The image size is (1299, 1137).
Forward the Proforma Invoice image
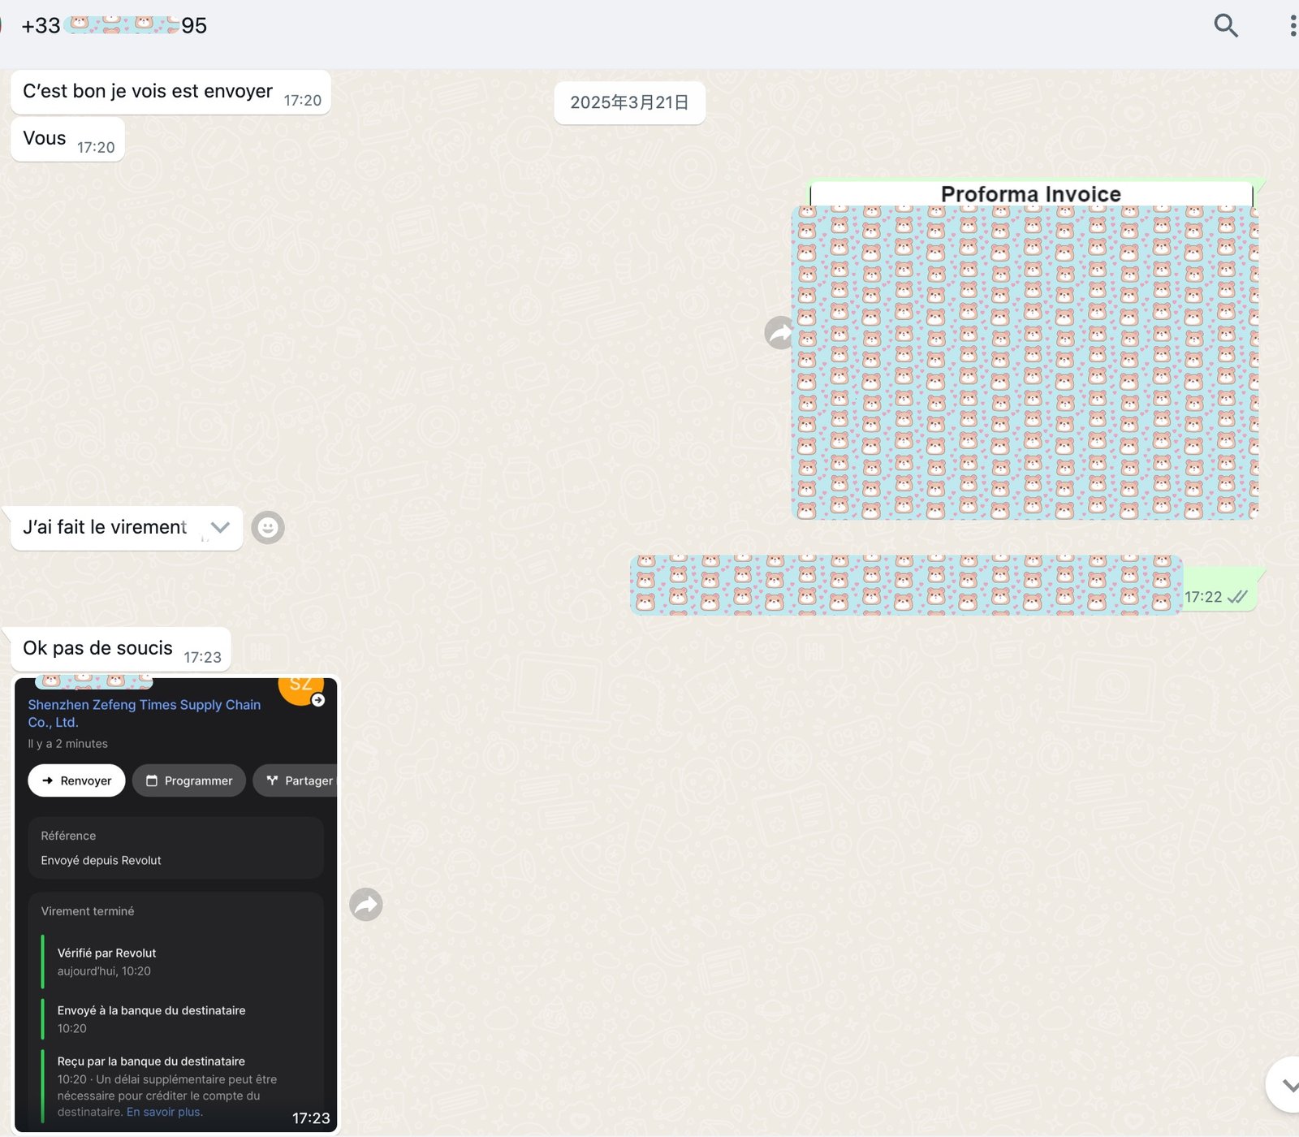tap(780, 333)
